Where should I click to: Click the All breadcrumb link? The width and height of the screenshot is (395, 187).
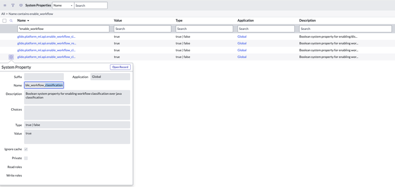click(x=3, y=14)
